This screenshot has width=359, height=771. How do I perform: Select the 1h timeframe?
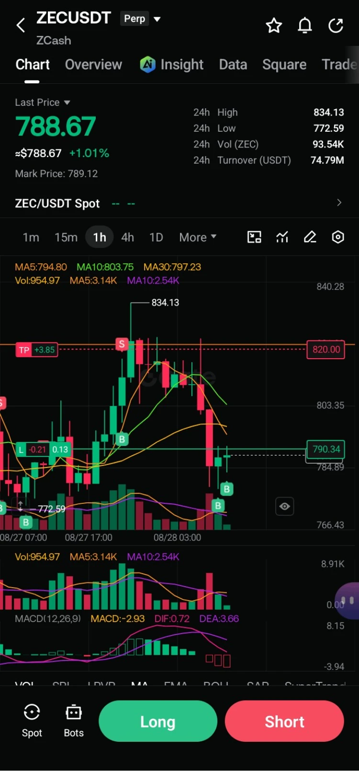point(100,237)
